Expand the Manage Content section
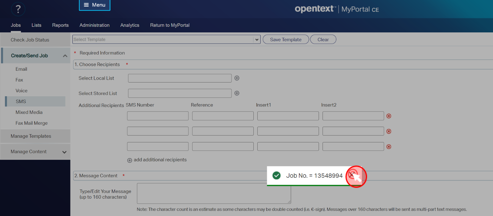This screenshot has width=493, height=216. (x=64, y=152)
